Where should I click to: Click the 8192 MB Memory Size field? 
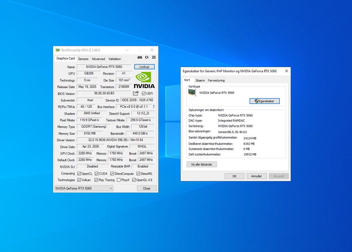click(x=89, y=134)
